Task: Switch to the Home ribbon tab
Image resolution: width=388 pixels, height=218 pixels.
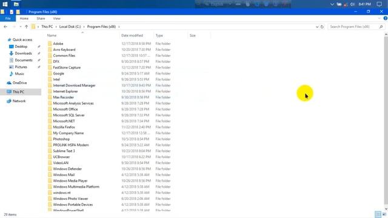Action: [24, 19]
